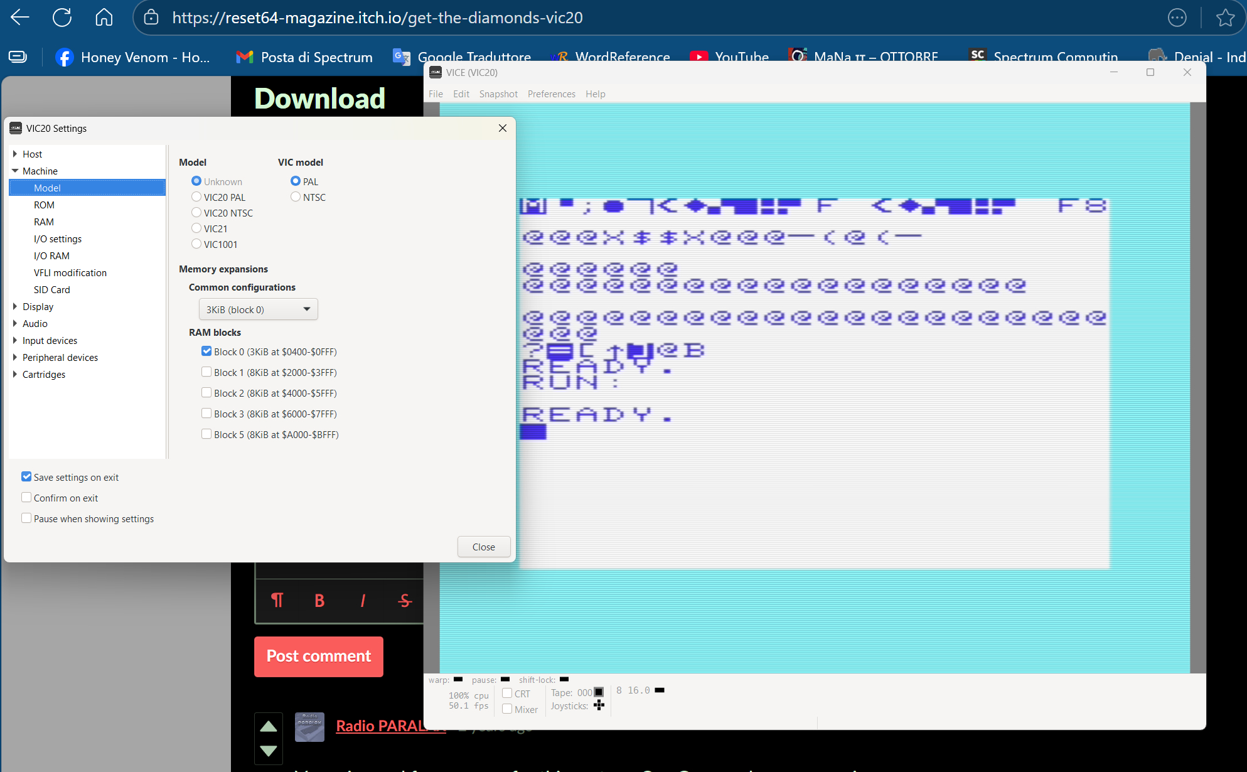Click the joystick status icon
Image resolution: width=1247 pixels, height=772 pixels.
[x=599, y=705]
